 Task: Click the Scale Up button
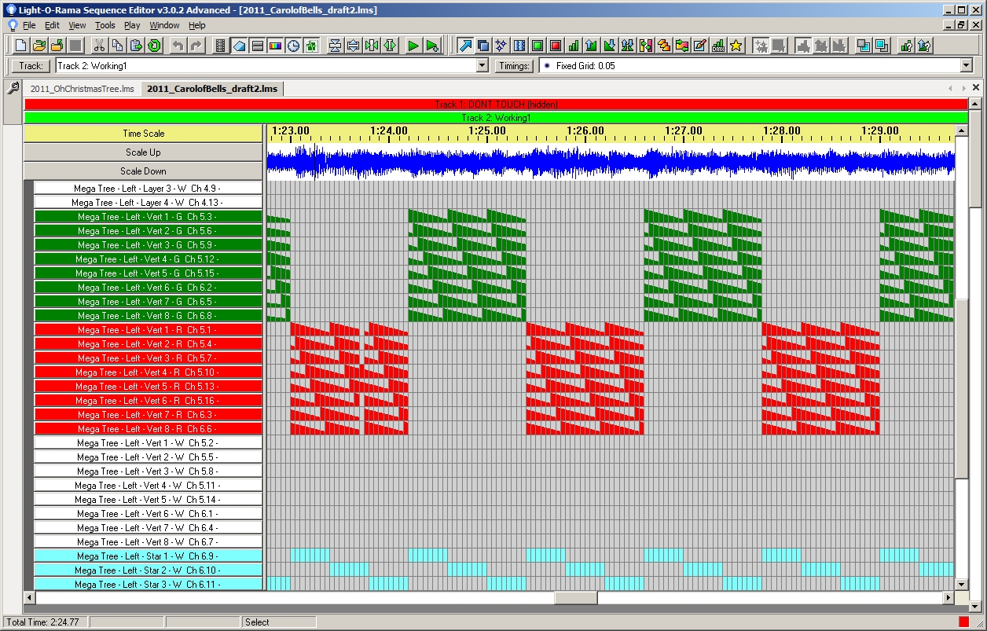[x=143, y=152]
